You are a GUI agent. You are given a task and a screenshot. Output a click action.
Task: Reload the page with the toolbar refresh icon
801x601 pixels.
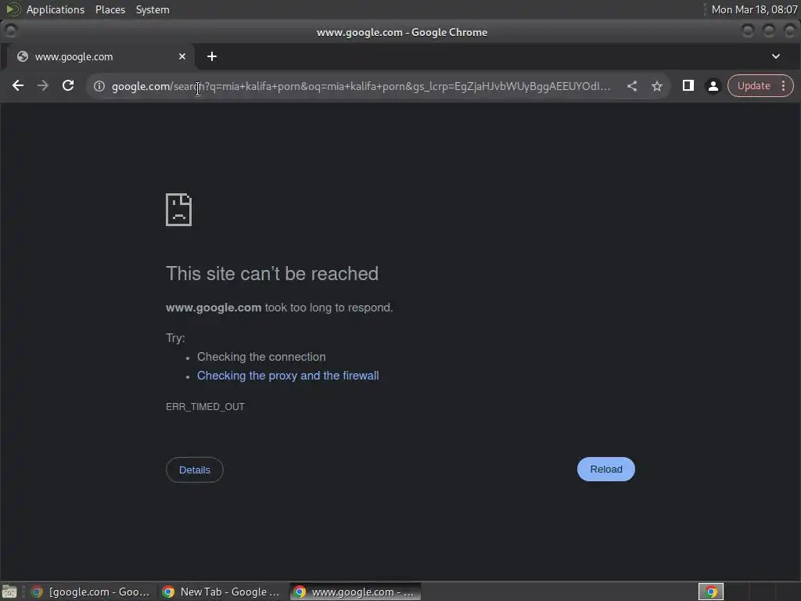tap(68, 86)
